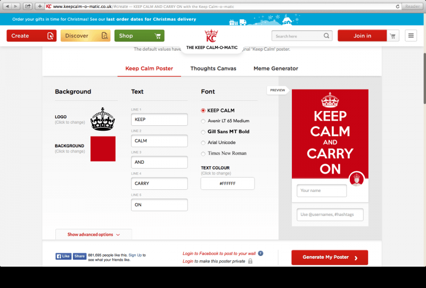Choose Avenir LT 65 Medium font
Image resolution: width=426 pixels, height=288 pixels.
(203, 121)
